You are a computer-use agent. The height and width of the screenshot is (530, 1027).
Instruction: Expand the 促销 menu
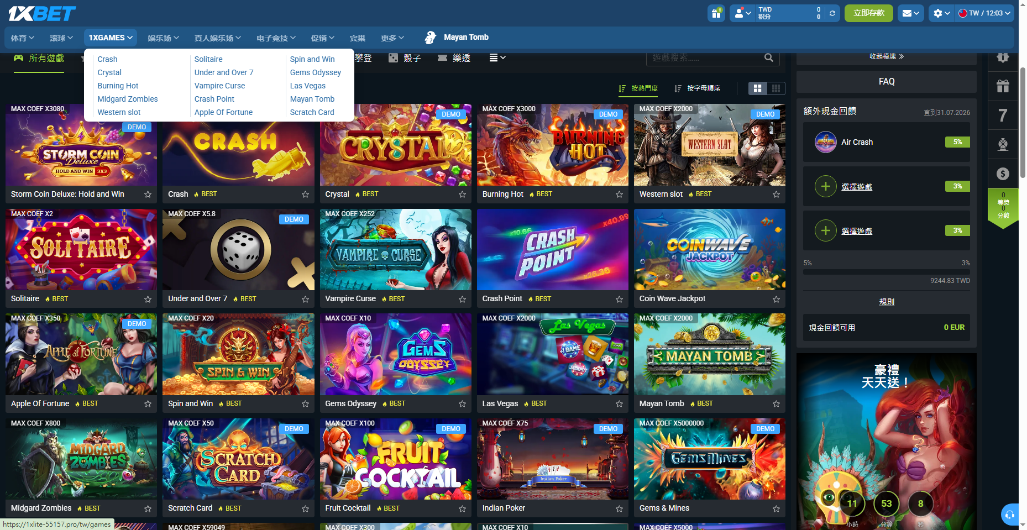pyautogui.click(x=322, y=38)
